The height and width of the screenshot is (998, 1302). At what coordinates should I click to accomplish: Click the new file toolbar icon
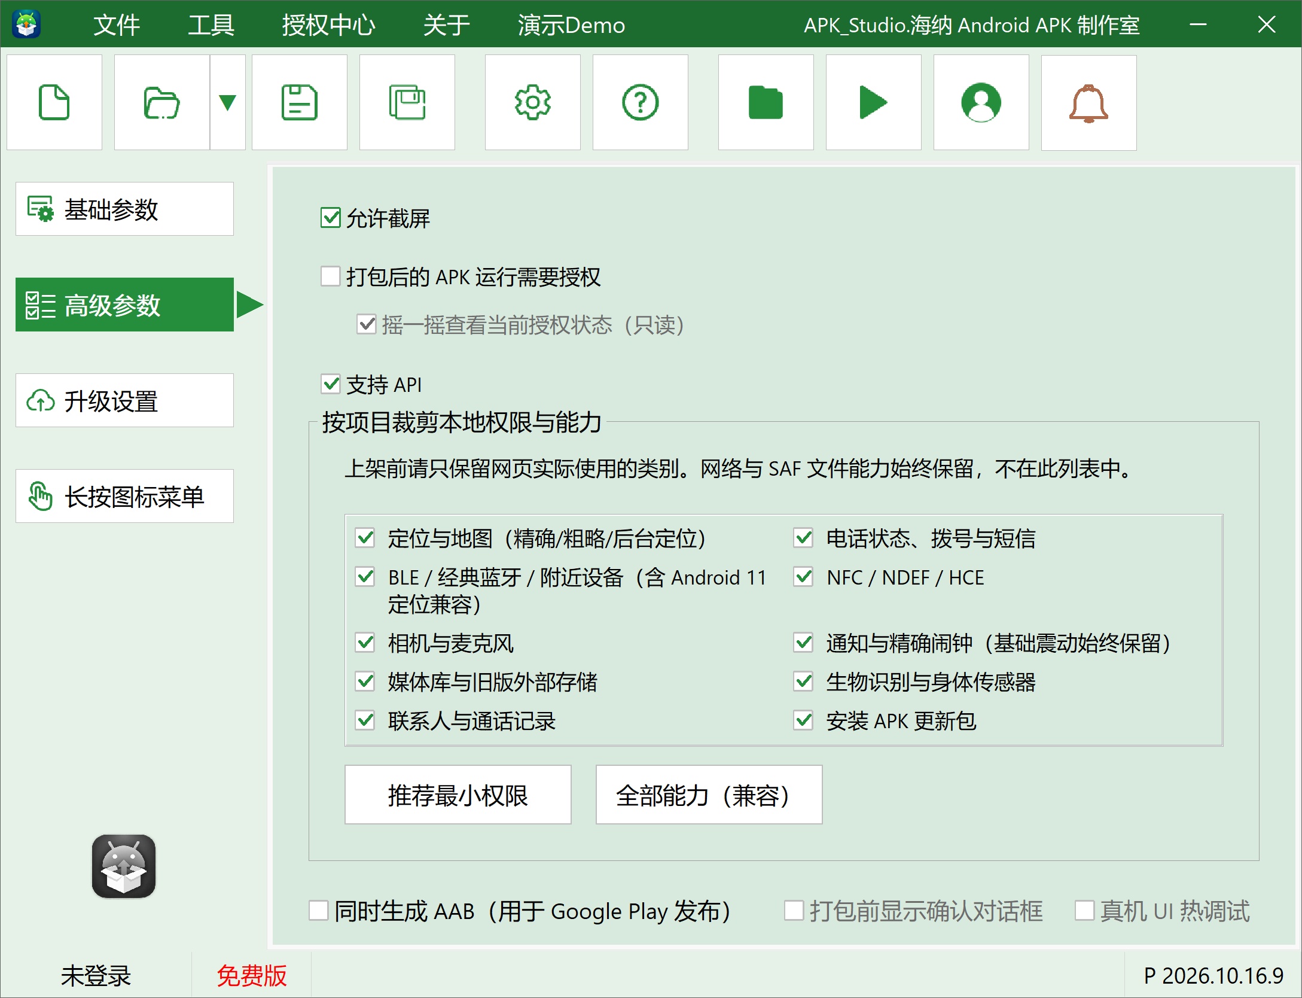(x=54, y=102)
